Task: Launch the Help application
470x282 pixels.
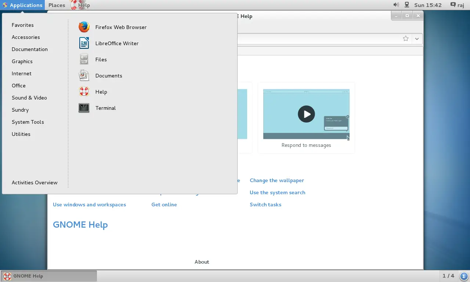Action: [x=101, y=92]
